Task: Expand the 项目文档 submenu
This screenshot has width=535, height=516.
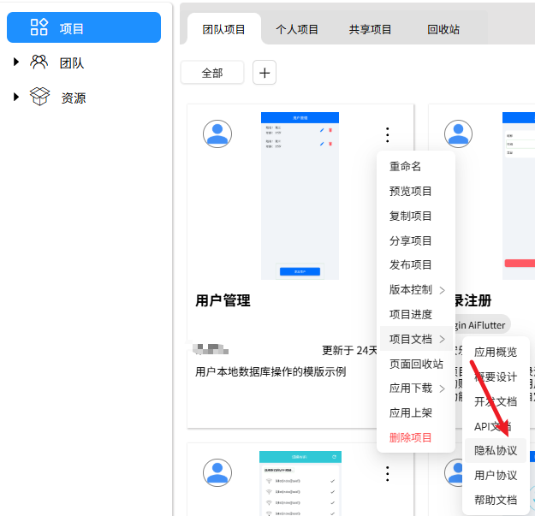Action: point(416,339)
